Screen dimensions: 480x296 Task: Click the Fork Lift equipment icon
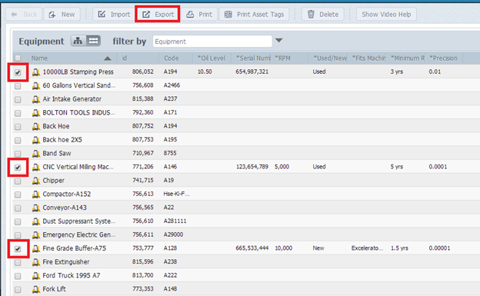pos(36,289)
